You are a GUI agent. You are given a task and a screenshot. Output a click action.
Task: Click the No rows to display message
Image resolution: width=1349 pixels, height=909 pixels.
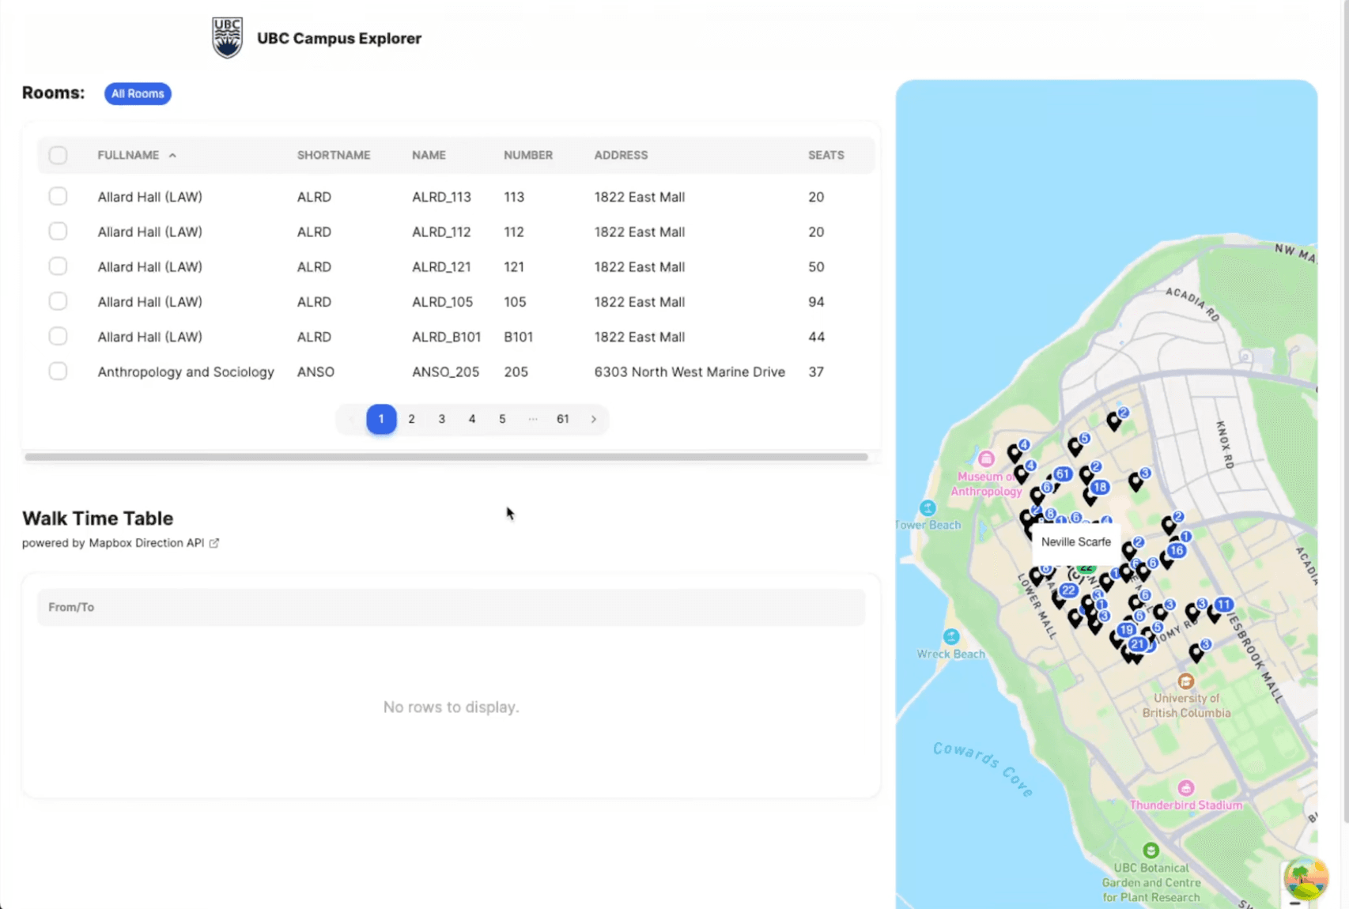[x=451, y=707]
